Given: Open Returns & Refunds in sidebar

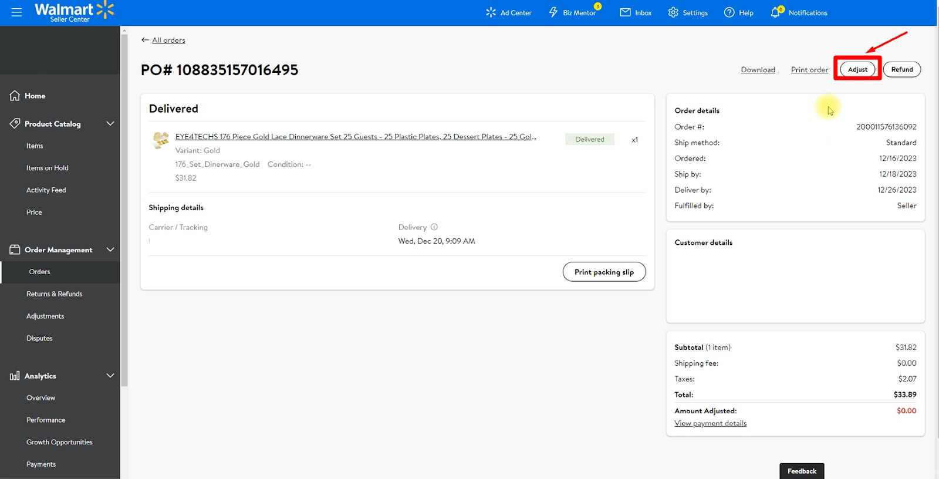Looking at the screenshot, I should tap(54, 294).
